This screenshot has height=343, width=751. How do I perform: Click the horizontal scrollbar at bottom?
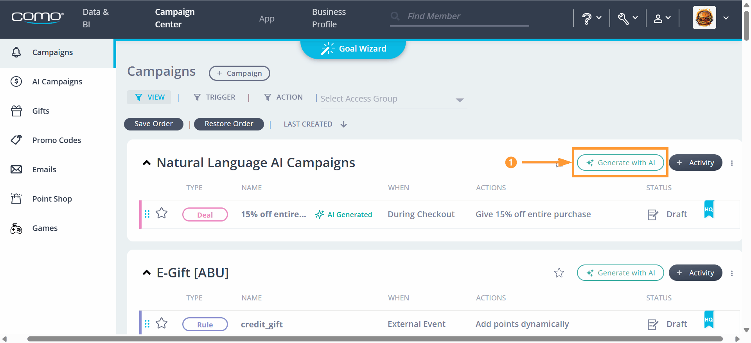point(375,339)
